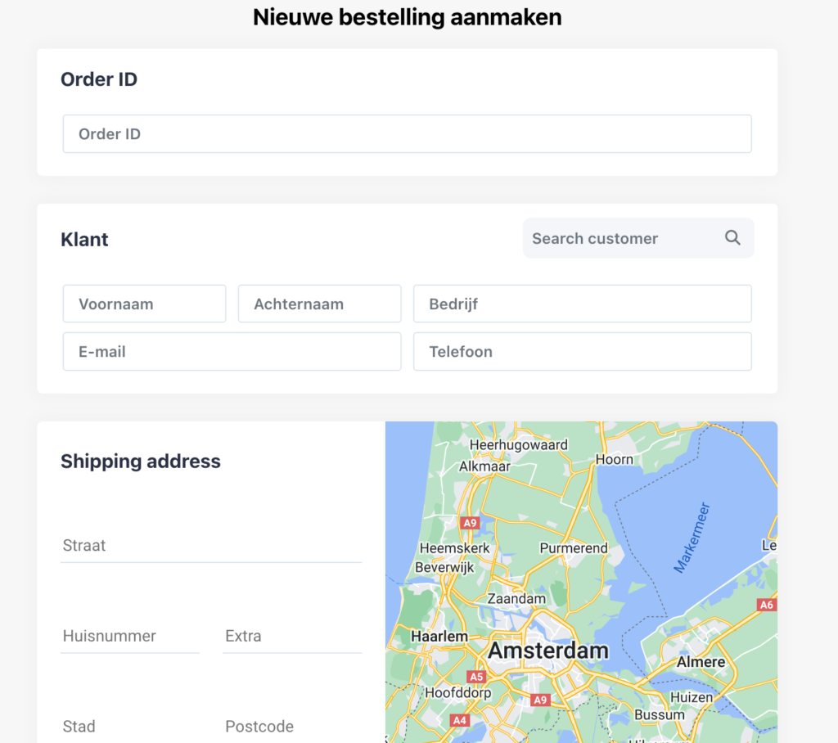Focus the Bedrijf input
This screenshot has width=838, height=743.
[x=582, y=304]
